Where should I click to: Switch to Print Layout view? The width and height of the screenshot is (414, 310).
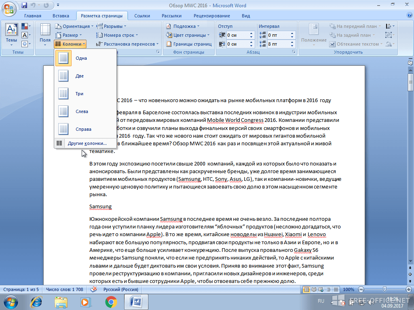pos(306,289)
